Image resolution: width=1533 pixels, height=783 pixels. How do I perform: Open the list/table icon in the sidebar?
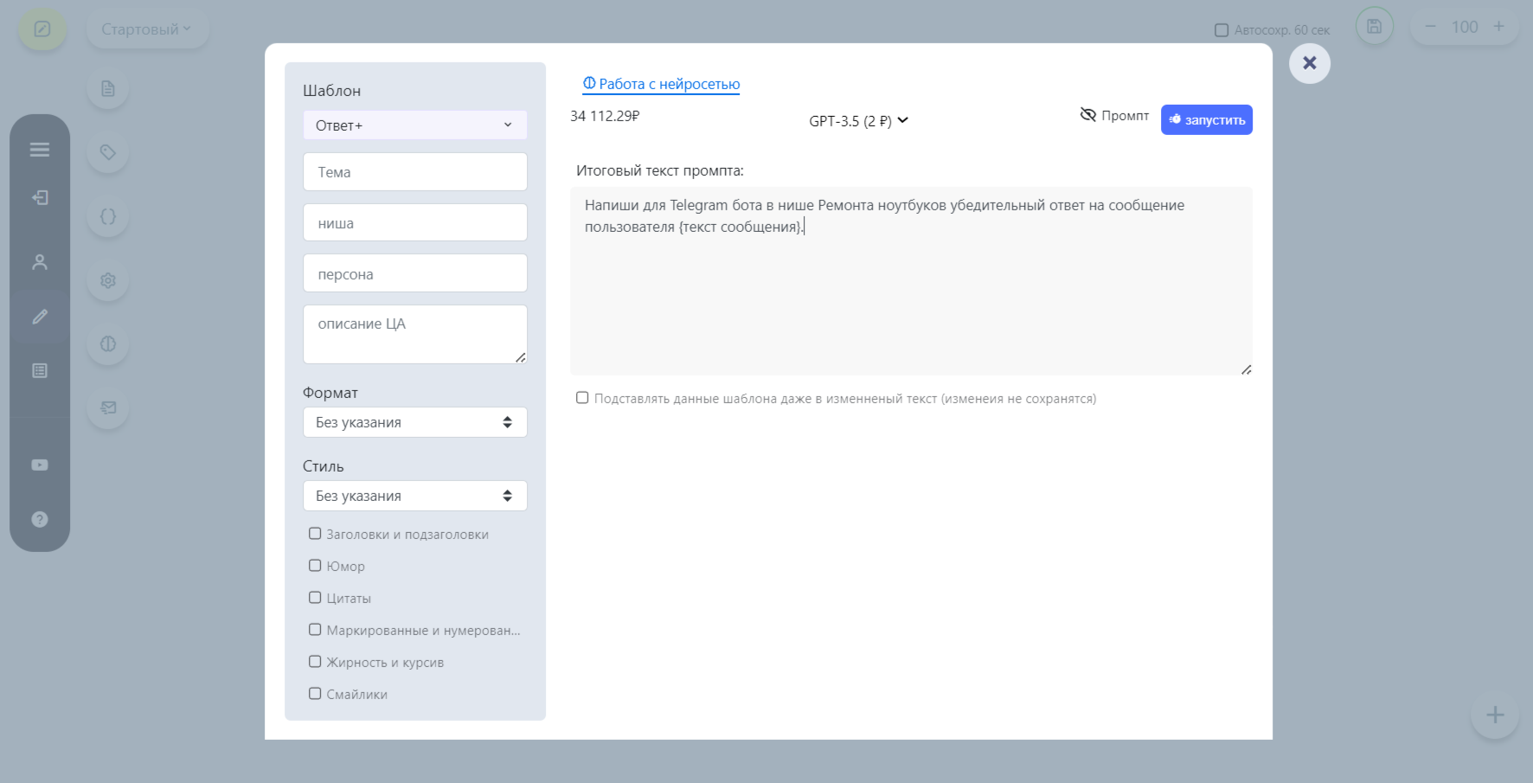coord(40,370)
